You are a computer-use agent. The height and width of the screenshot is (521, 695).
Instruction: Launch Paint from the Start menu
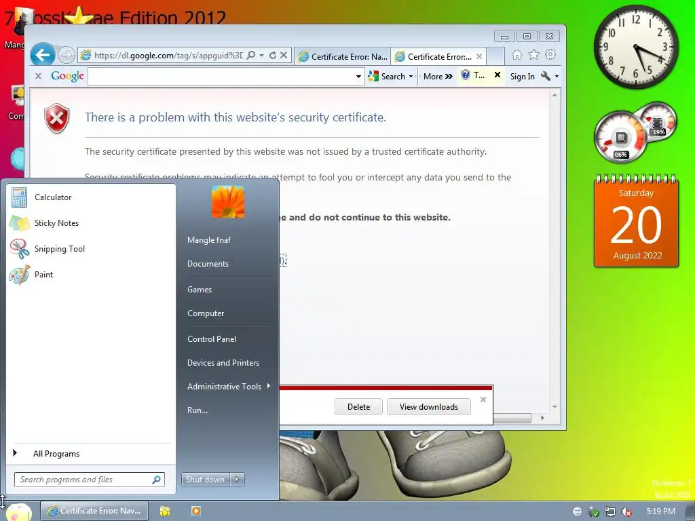91,275
